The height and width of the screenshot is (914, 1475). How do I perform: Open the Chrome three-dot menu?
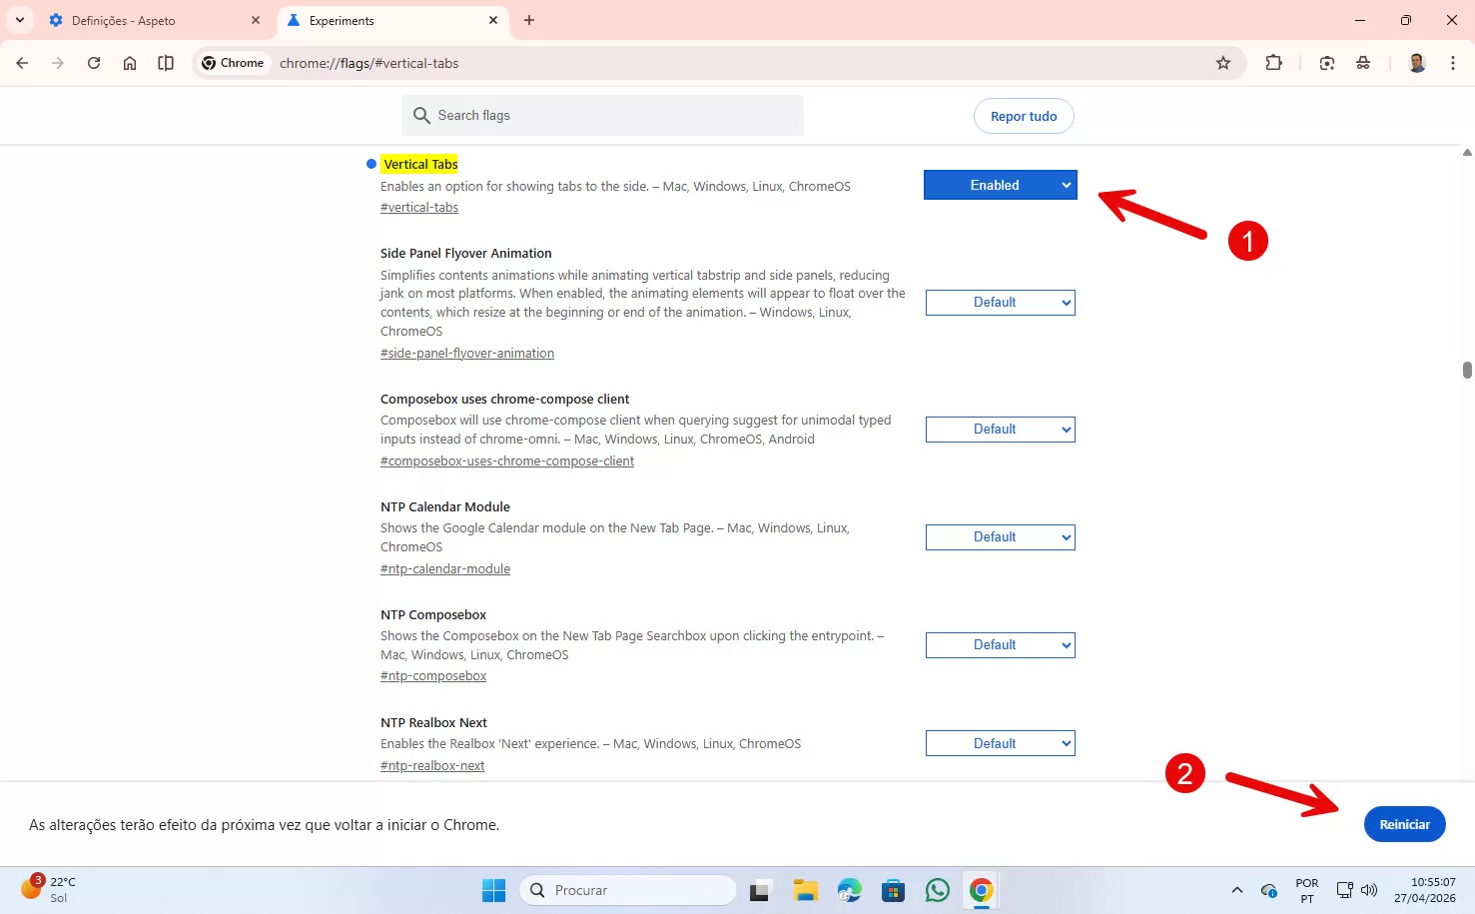click(1452, 63)
